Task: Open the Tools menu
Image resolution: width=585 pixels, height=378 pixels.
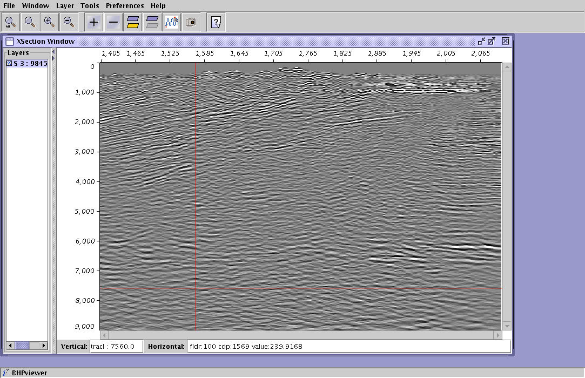Action: pyautogui.click(x=90, y=5)
